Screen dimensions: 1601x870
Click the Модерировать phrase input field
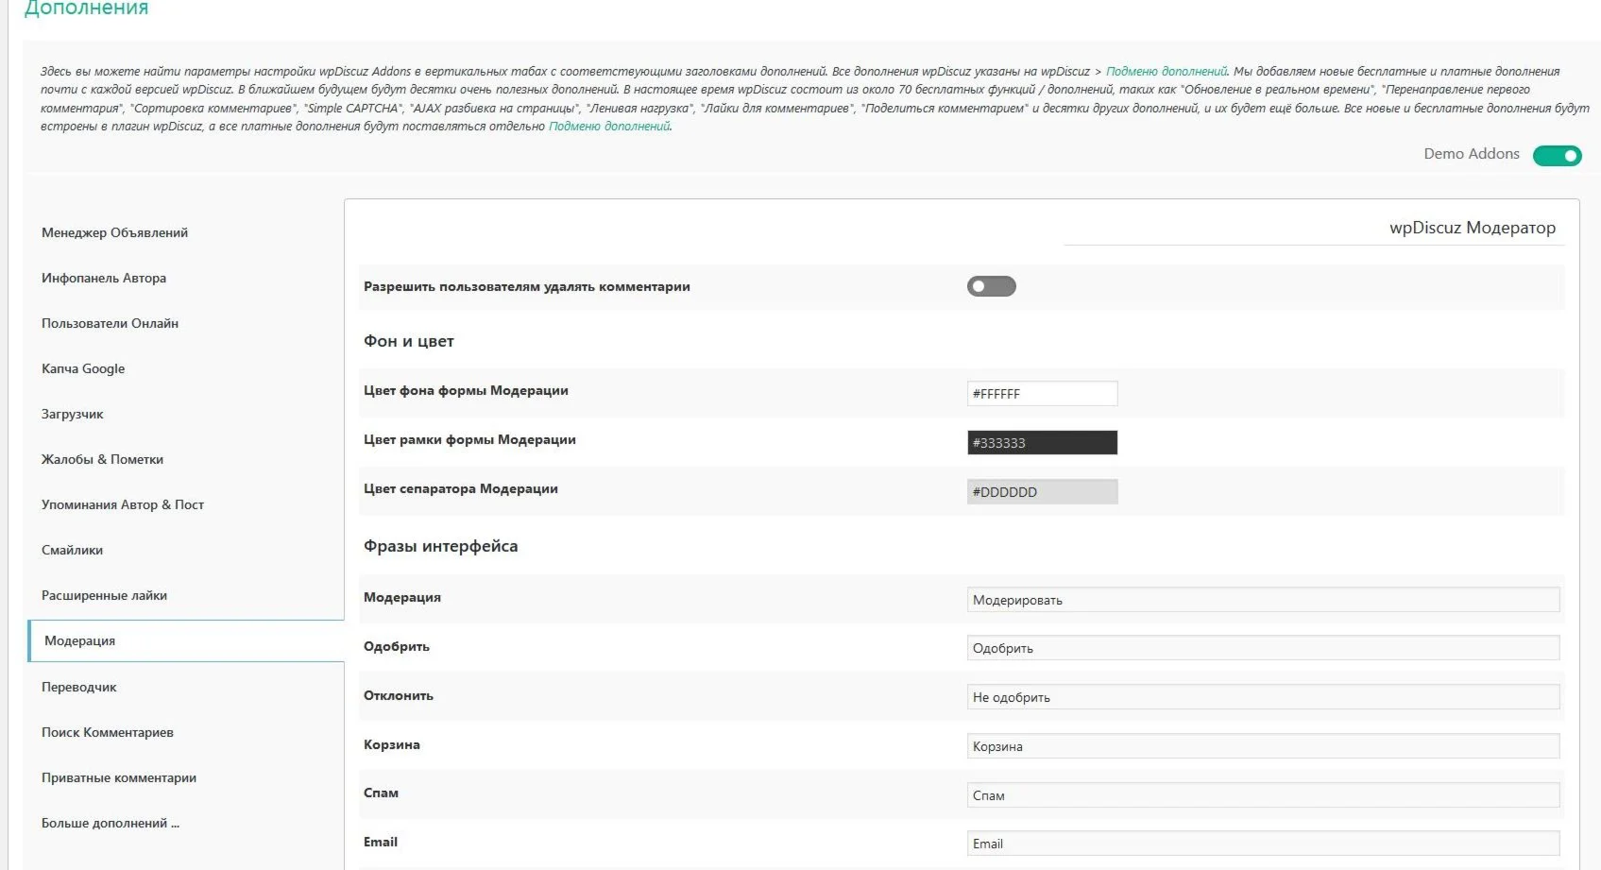click(x=1263, y=600)
